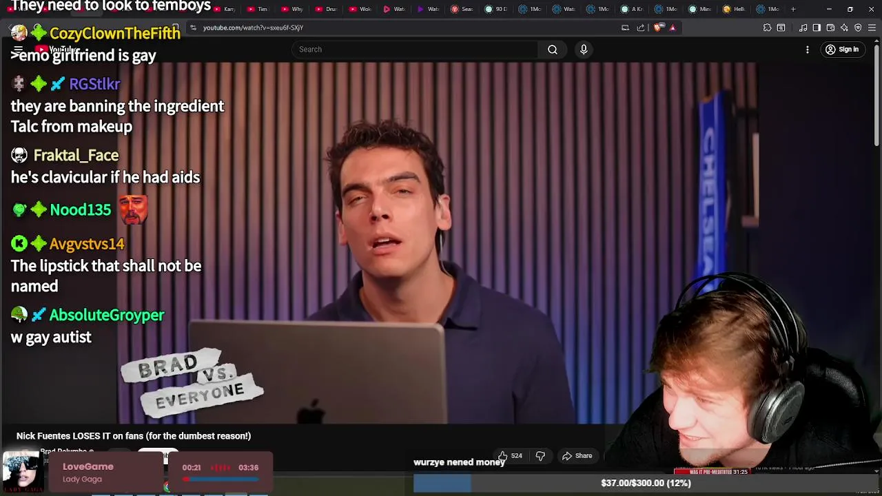Open the YouTube guide hamburger menu
The image size is (882, 496).
coord(18,50)
